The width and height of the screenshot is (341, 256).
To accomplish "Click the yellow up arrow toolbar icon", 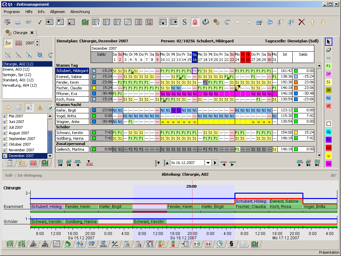I will click(x=312, y=22).
